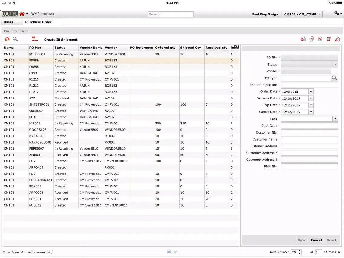Select the Purchase Order tab
The width and height of the screenshot is (344, 258).
coord(38,22)
